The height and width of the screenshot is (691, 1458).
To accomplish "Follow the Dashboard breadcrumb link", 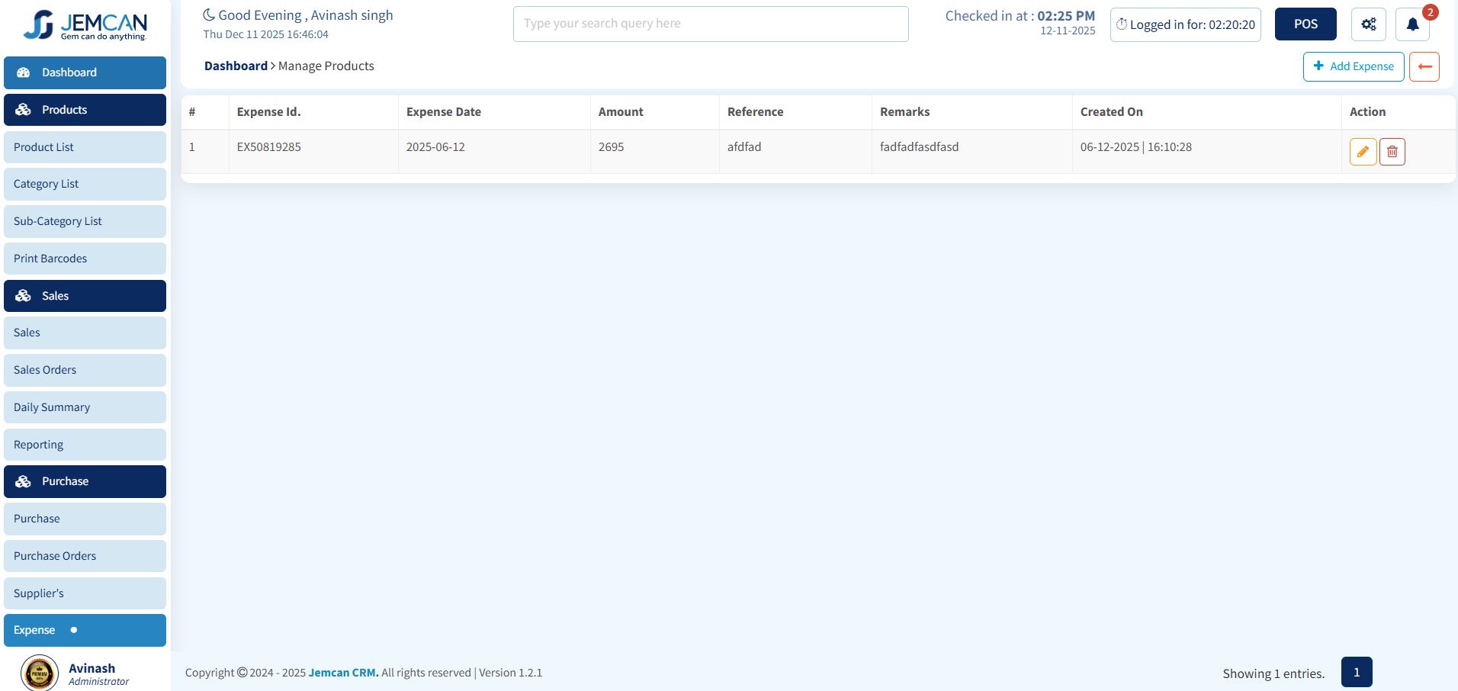I will coord(236,66).
